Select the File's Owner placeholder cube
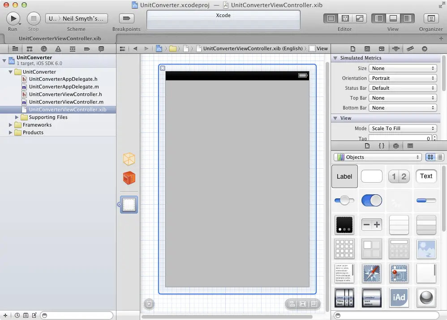 [129, 159]
